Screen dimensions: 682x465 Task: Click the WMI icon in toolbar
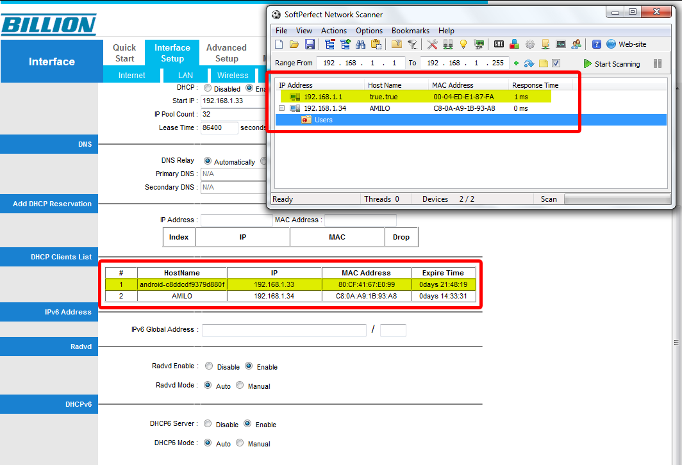499,44
